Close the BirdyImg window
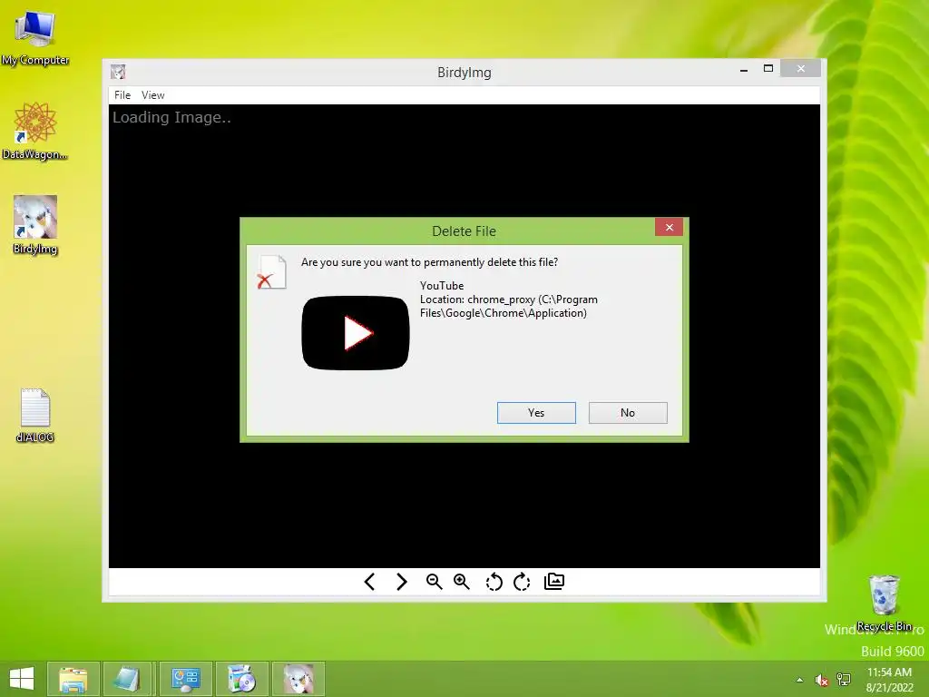Screen dimensions: 929x697 point(800,69)
